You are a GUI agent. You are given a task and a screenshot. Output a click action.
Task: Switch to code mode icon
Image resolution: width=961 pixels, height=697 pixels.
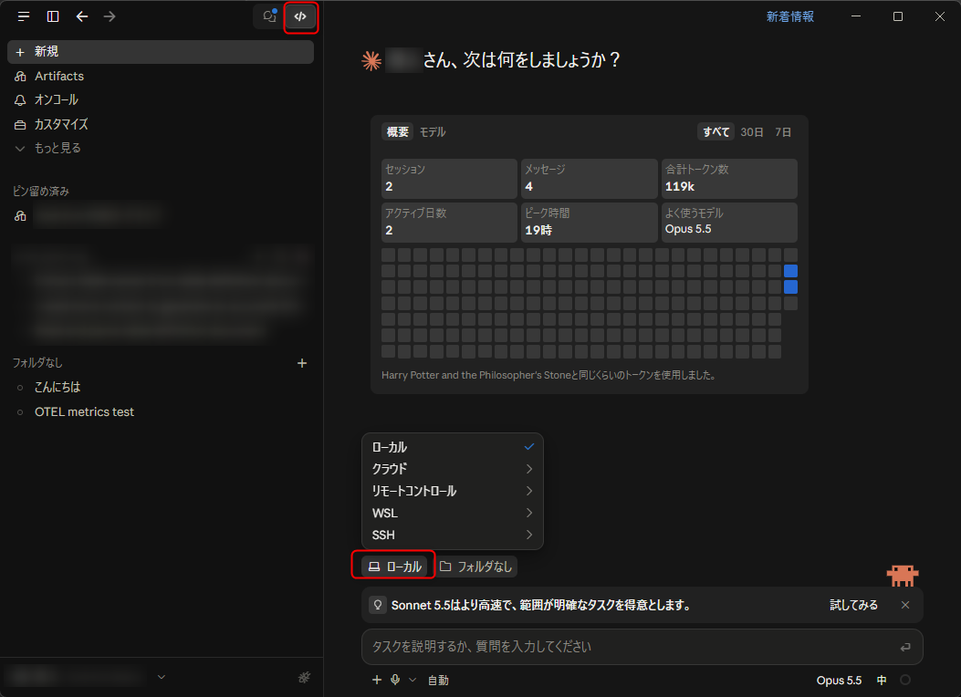[x=300, y=16]
